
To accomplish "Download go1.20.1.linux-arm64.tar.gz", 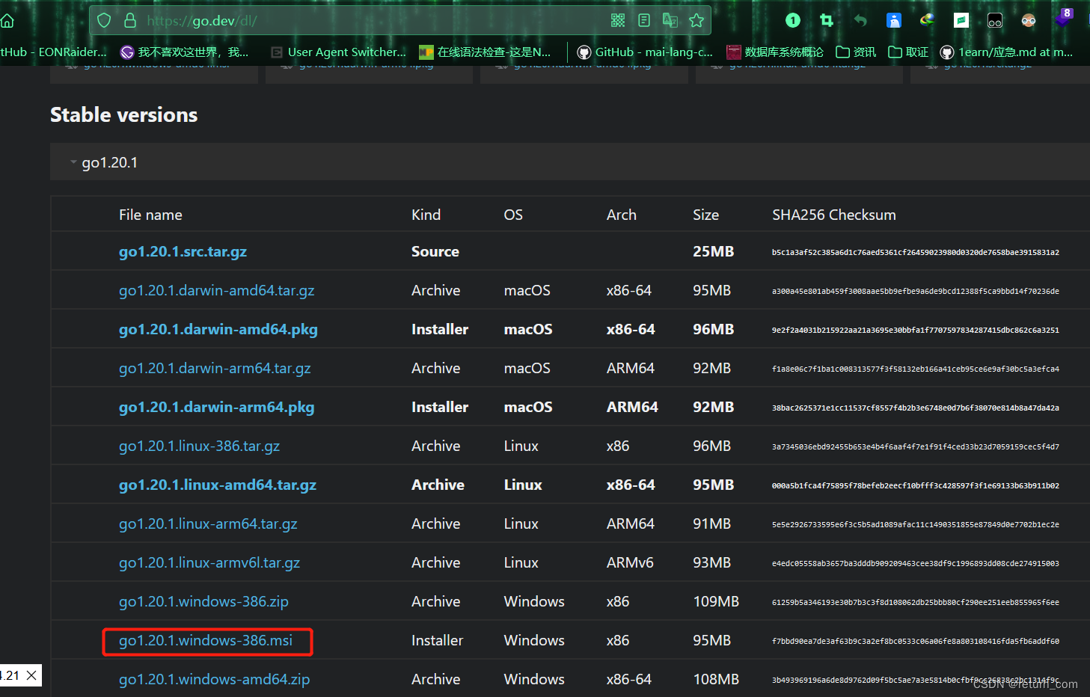I will click(208, 523).
